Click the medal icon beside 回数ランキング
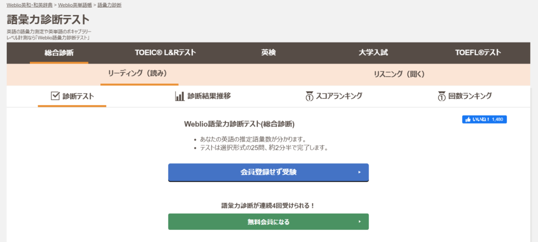 tap(441, 96)
